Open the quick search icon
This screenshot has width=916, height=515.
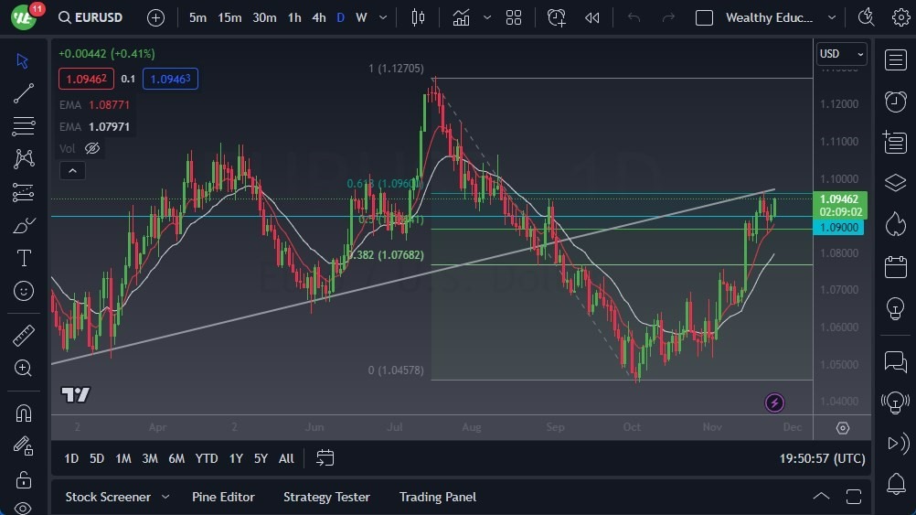pos(866,17)
